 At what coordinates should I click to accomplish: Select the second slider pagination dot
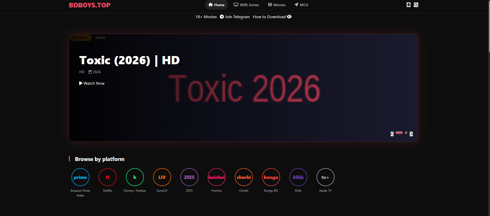click(406, 133)
